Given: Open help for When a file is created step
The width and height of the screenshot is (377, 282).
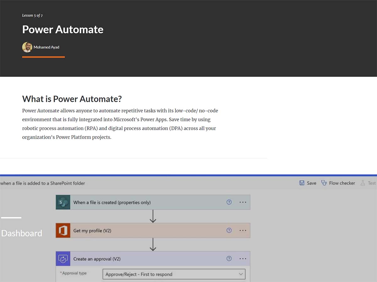Looking at the screenshot, I should 229,202.
